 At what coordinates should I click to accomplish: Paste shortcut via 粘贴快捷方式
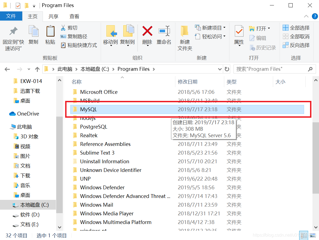click(79, 45)
